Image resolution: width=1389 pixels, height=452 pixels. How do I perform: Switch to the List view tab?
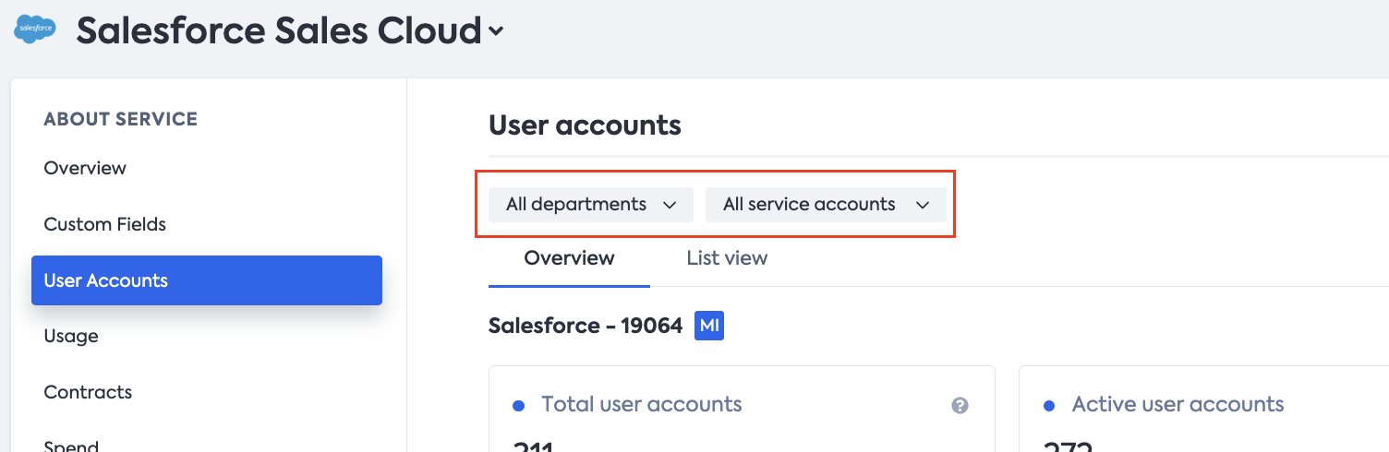727,258
